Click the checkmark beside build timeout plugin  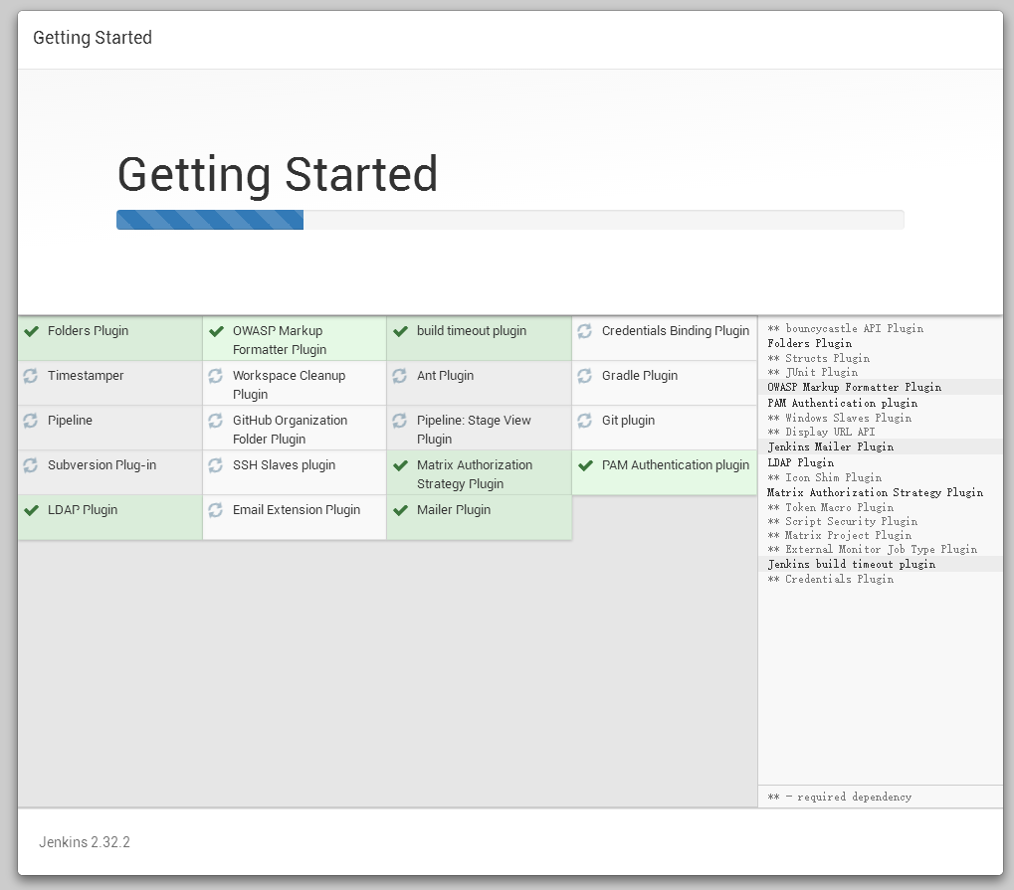coord(400,331)
